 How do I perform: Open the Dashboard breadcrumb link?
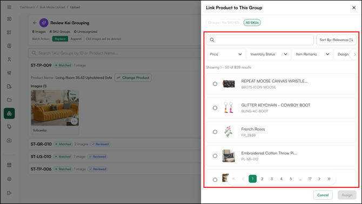[27, 7]
